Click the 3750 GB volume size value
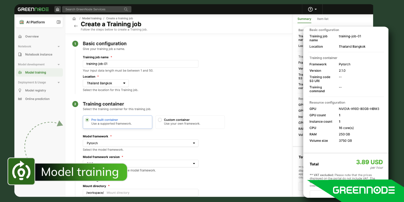404x202 pixels. [x=345, y=141]
